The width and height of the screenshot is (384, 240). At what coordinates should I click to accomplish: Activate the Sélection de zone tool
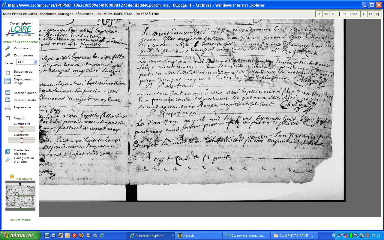pyautogui.click(x=8, y=73)
